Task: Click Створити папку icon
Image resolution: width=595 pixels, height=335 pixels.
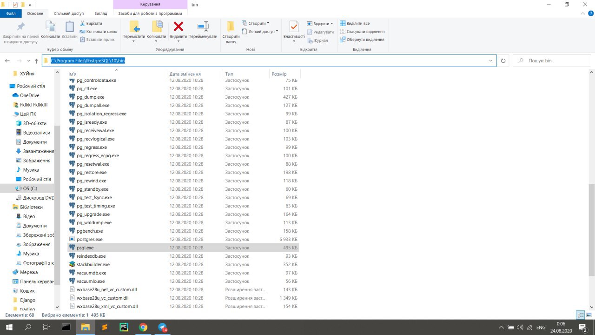Action: (231, 27)
